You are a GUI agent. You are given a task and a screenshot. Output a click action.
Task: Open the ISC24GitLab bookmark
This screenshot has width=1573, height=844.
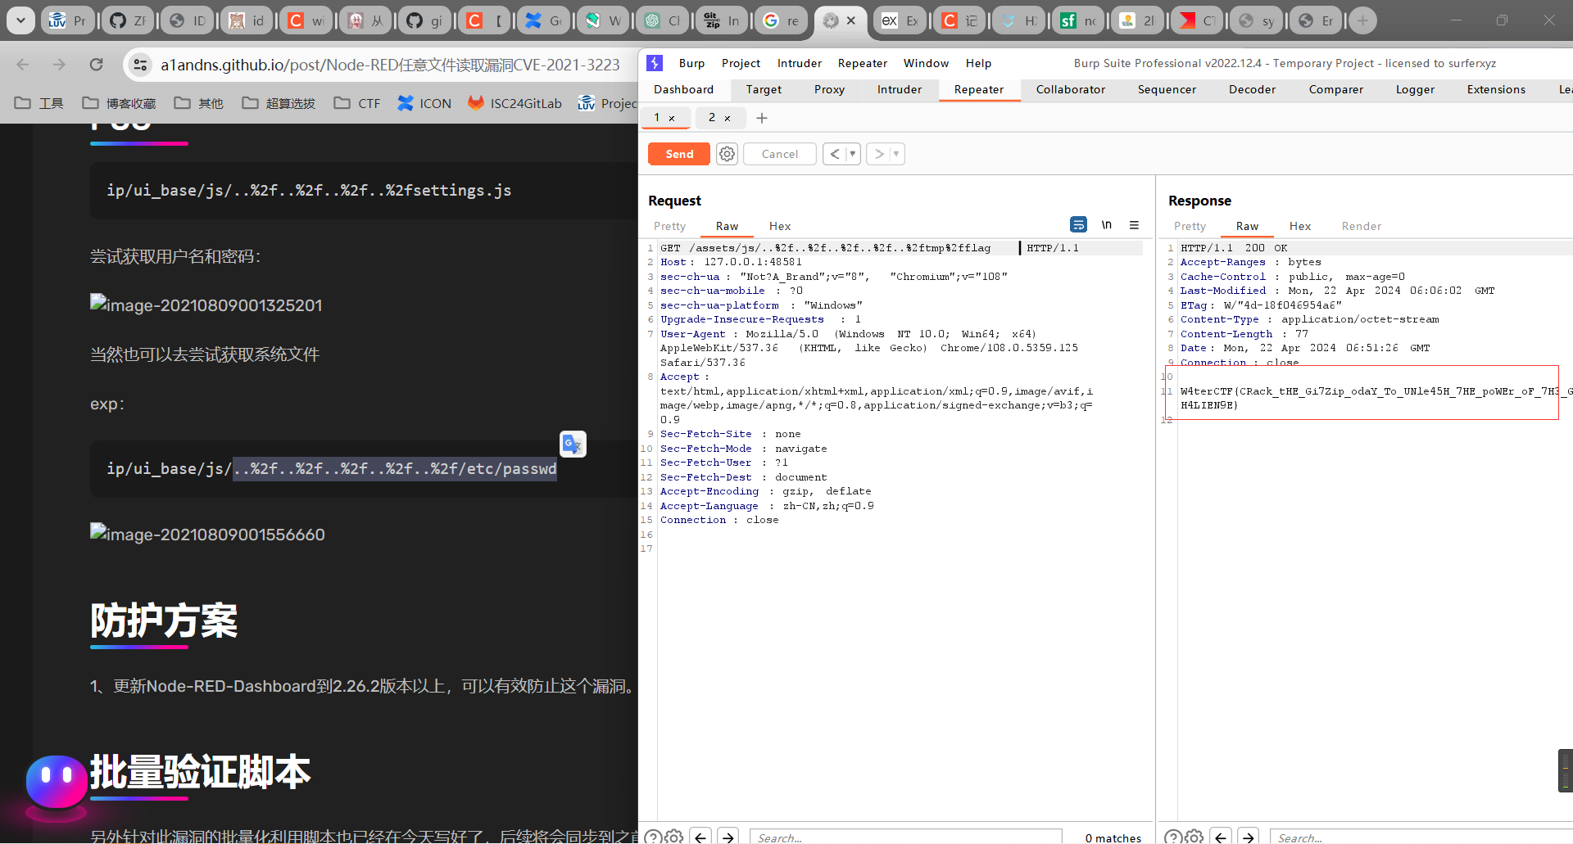tap(515, 103)
